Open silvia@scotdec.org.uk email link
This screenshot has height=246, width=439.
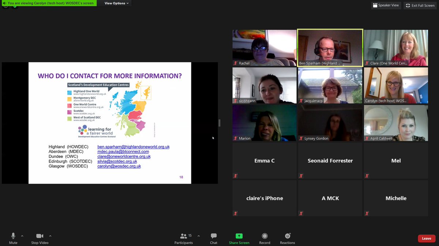(117, 161)
